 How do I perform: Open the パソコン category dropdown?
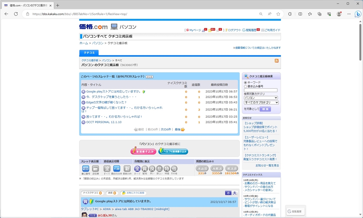click(261, 98)
